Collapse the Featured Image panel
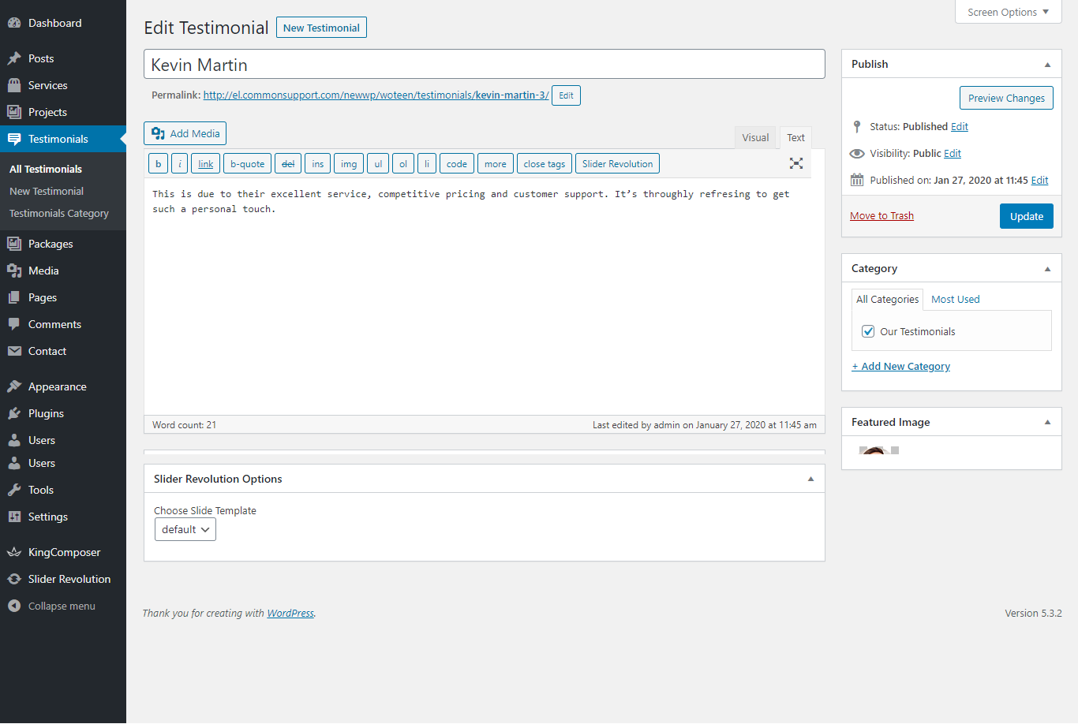The image size is (1078, 724). click(1047, 423)
